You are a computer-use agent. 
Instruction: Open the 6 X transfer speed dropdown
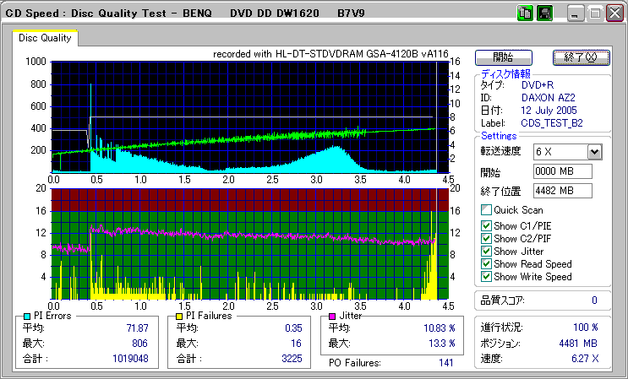[594, 151]
